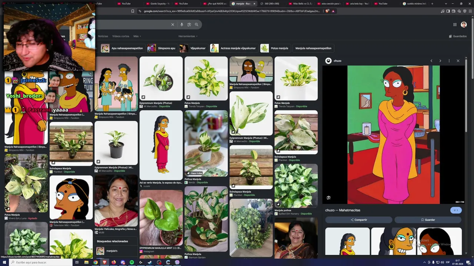Open the chuzo — Mahatmacitas title link
This screenshot has height=266, width=474.
pos(343,210)
